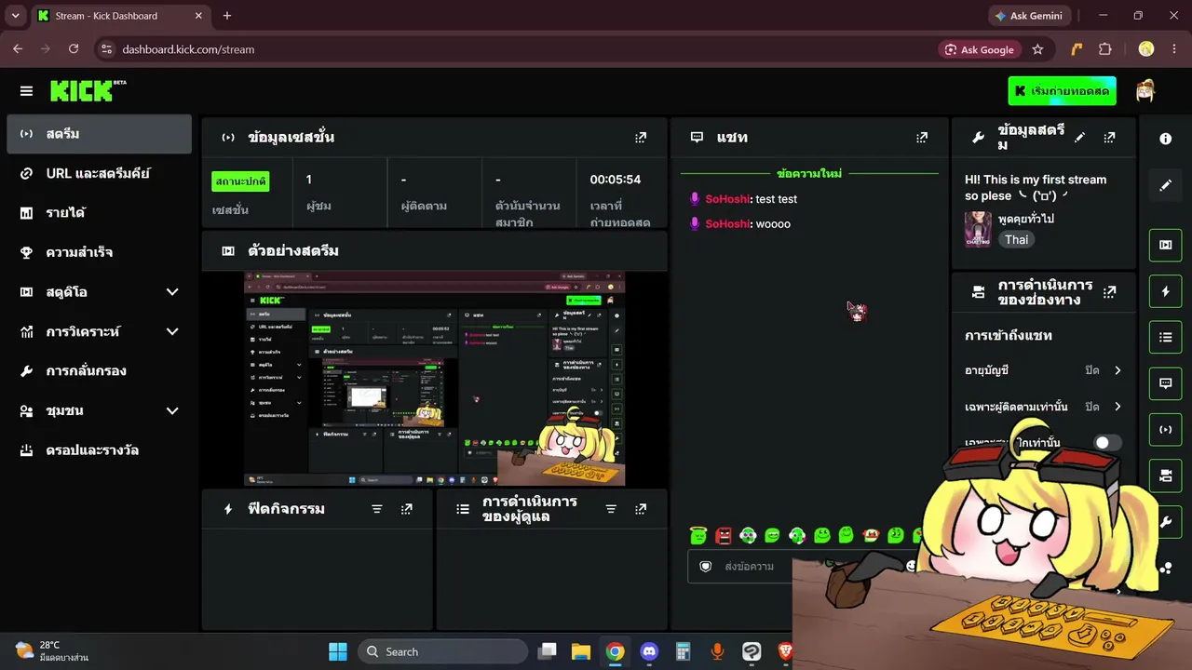
Task: Toggle the list moderator actions widget in the right rail
Action: point(1165,337)
